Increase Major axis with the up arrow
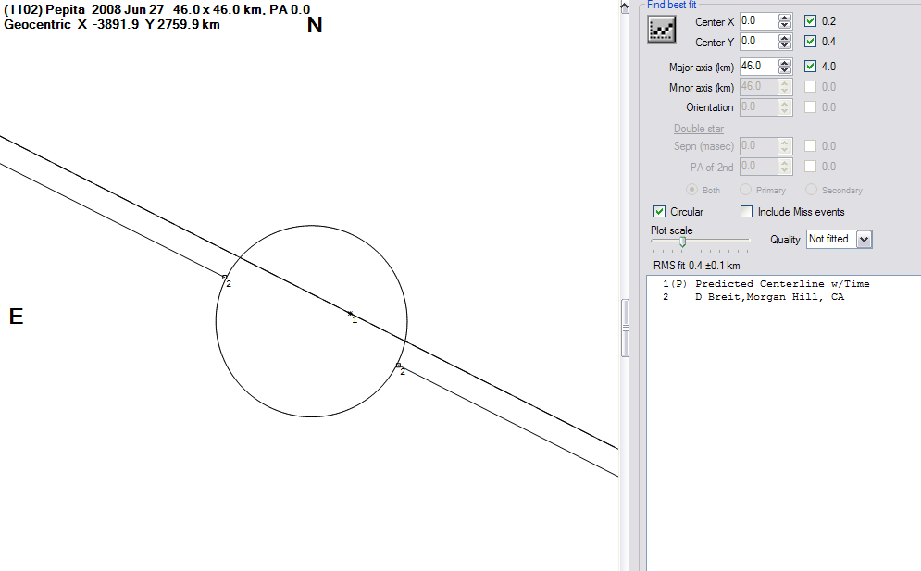Viewport: 921px width, 571px height. 785,63
